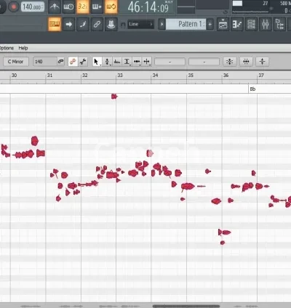Open the Channel rack view icon

point(251,24)
